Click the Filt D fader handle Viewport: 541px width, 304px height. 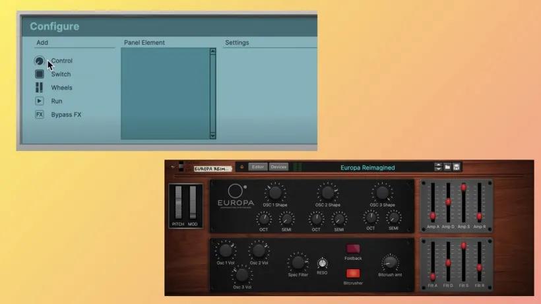[x=448, y=263]
